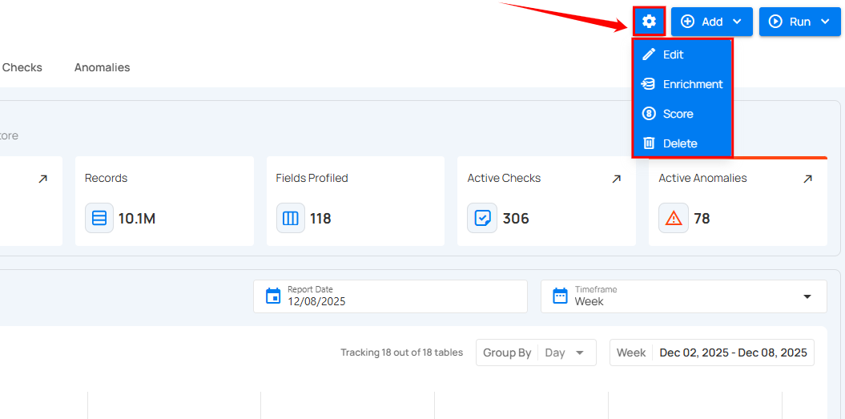Select Delete from the settings menu
This screenshot has height=419, width=845.
(679, 143)
